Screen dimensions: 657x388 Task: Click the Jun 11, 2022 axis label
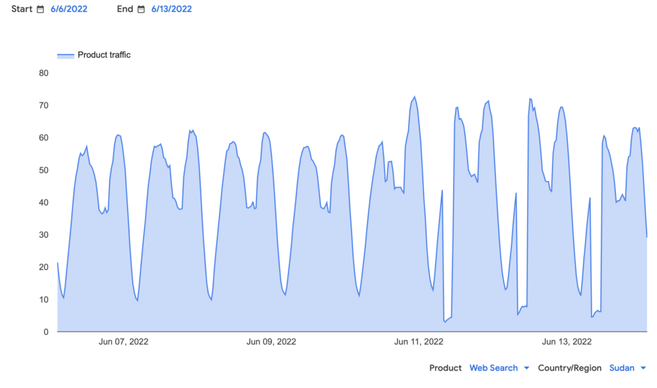[418, 341]
